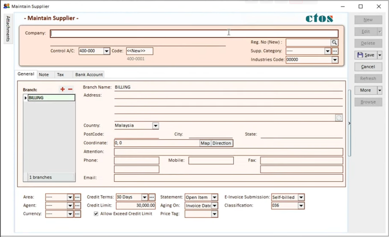Open the Edit button dropdown arrow
The width and height of the screenshot is (389, 237).
(x=380, y=32)
